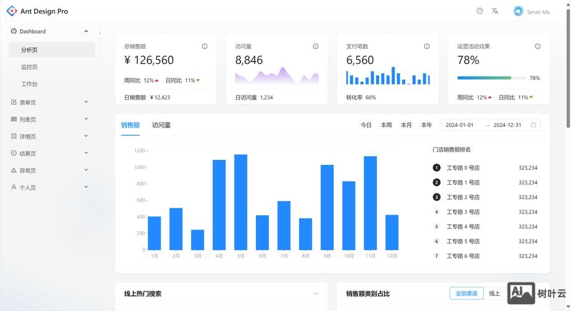Click the 访问量 area mini chart
The image size is (571, 311).
(x=276, y=76)
